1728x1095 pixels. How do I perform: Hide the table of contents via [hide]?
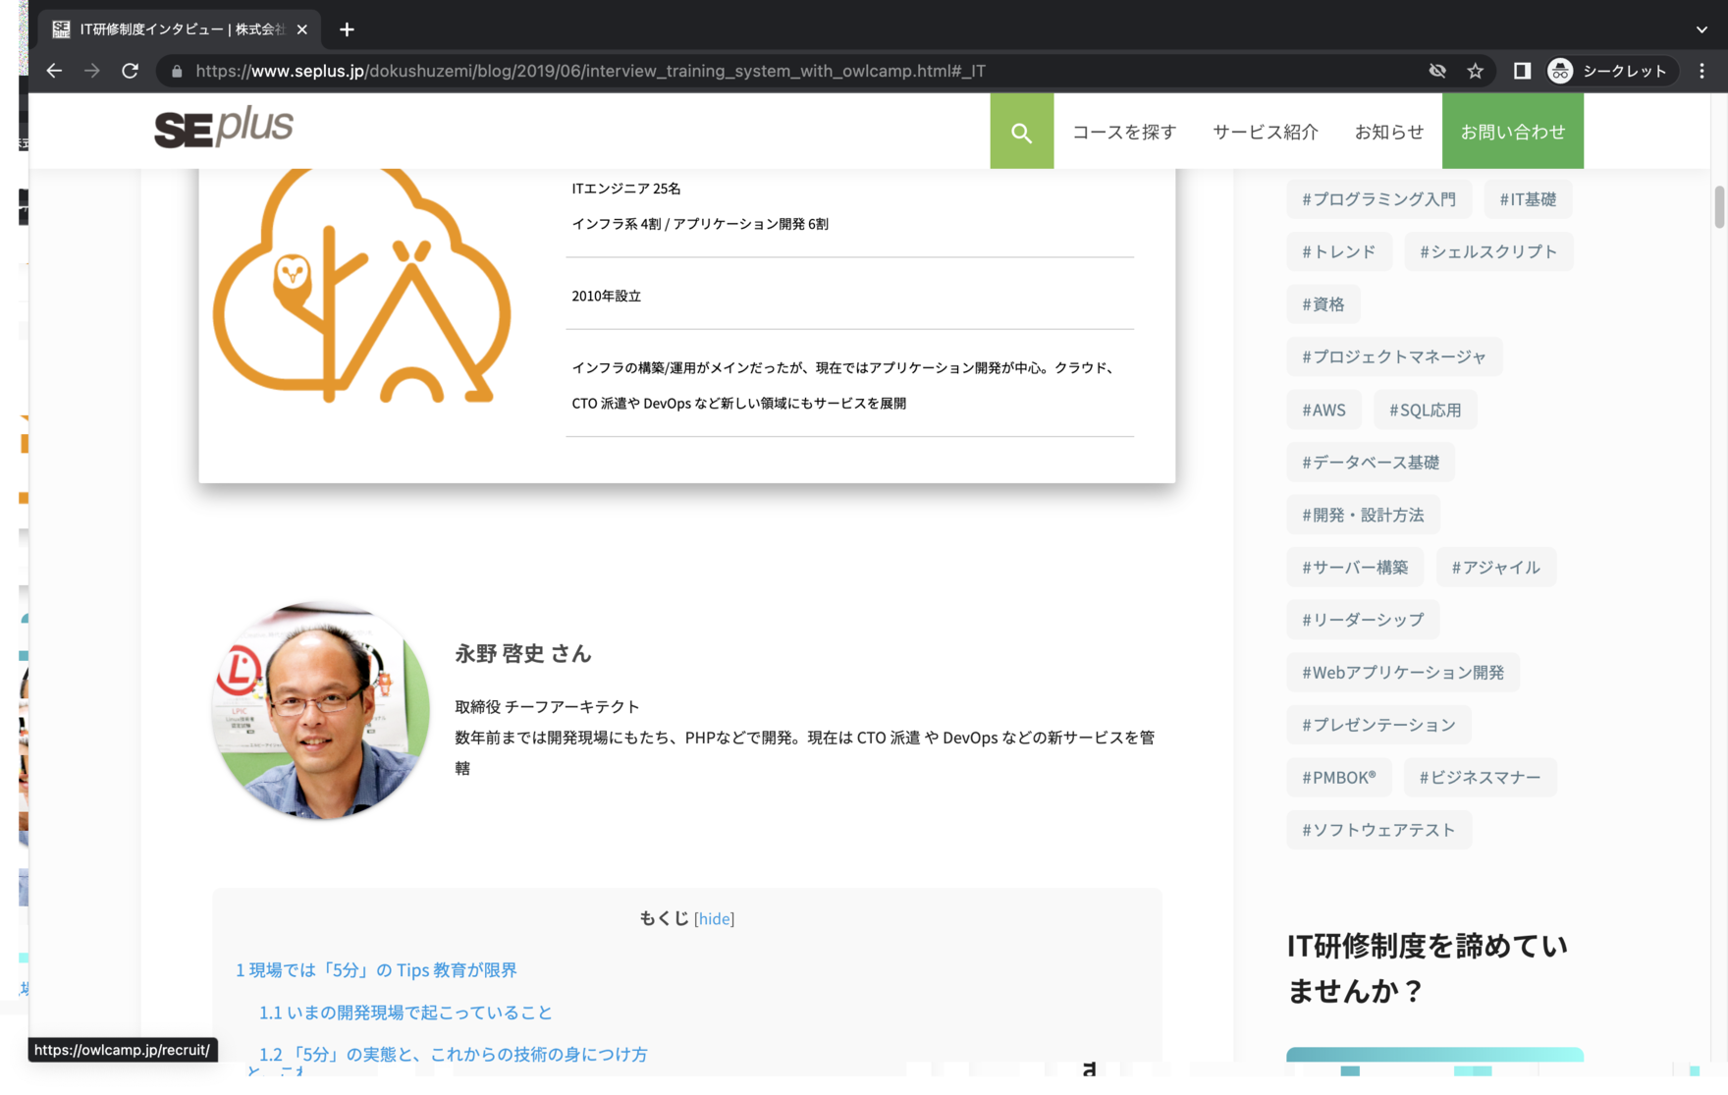click(714, 919)
